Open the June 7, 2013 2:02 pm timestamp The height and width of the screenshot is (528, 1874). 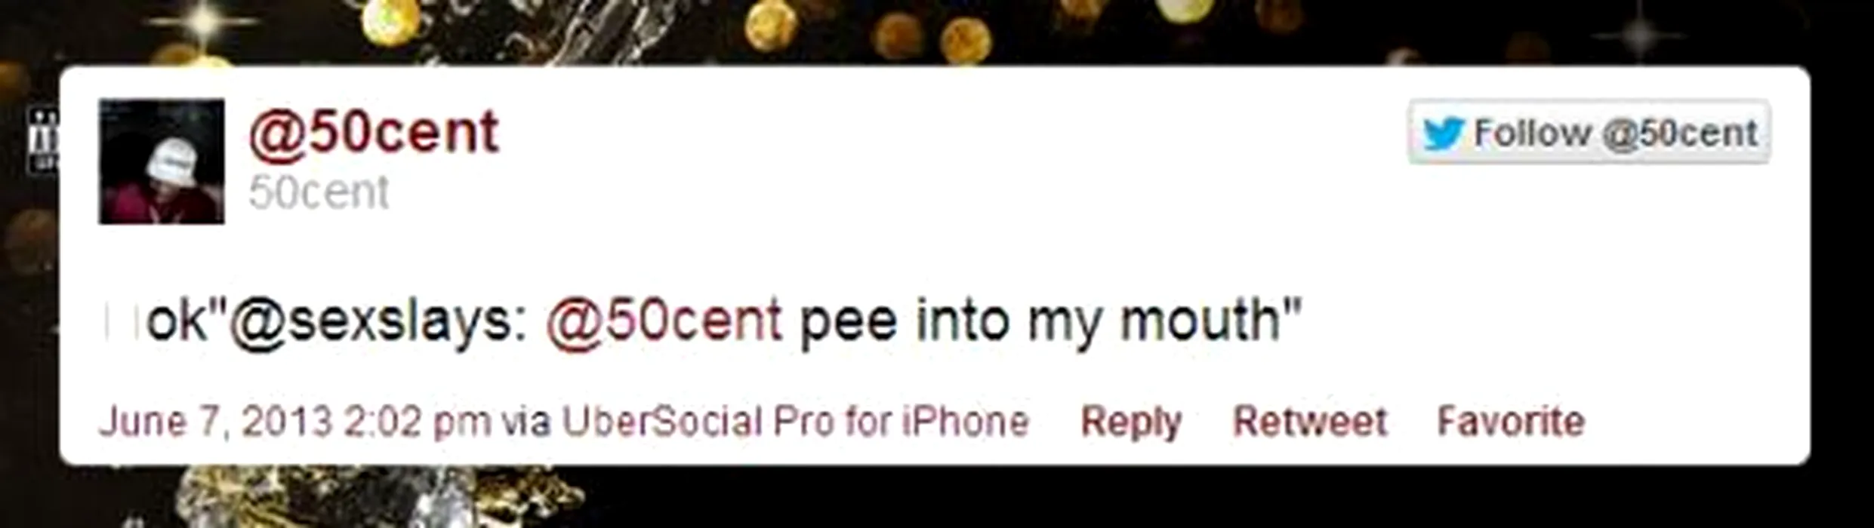(x=294, y=421)
